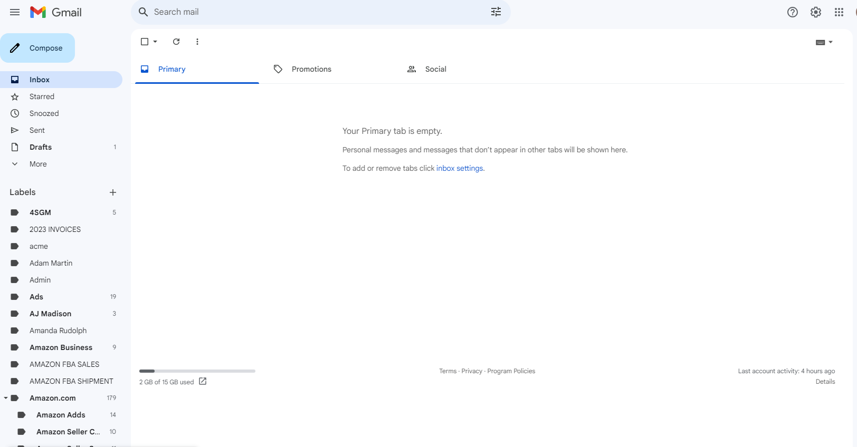The image size is (857, 447).
Task: Open the Adam Martin label
Action: (61, 263)
